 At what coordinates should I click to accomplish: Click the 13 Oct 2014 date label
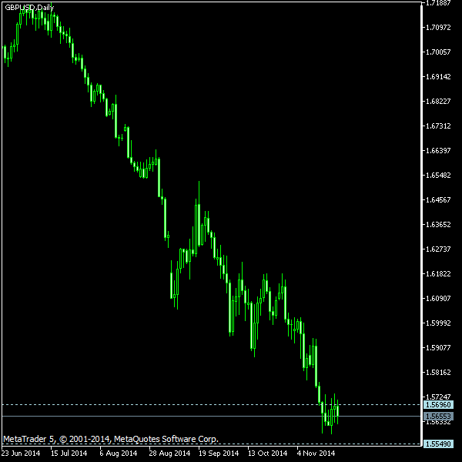click(x=267, y=454)
